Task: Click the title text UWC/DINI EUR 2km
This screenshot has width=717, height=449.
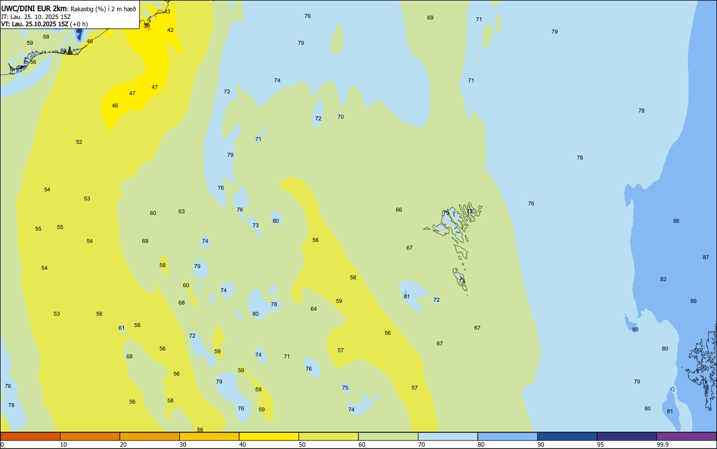Action: point(34,8)
